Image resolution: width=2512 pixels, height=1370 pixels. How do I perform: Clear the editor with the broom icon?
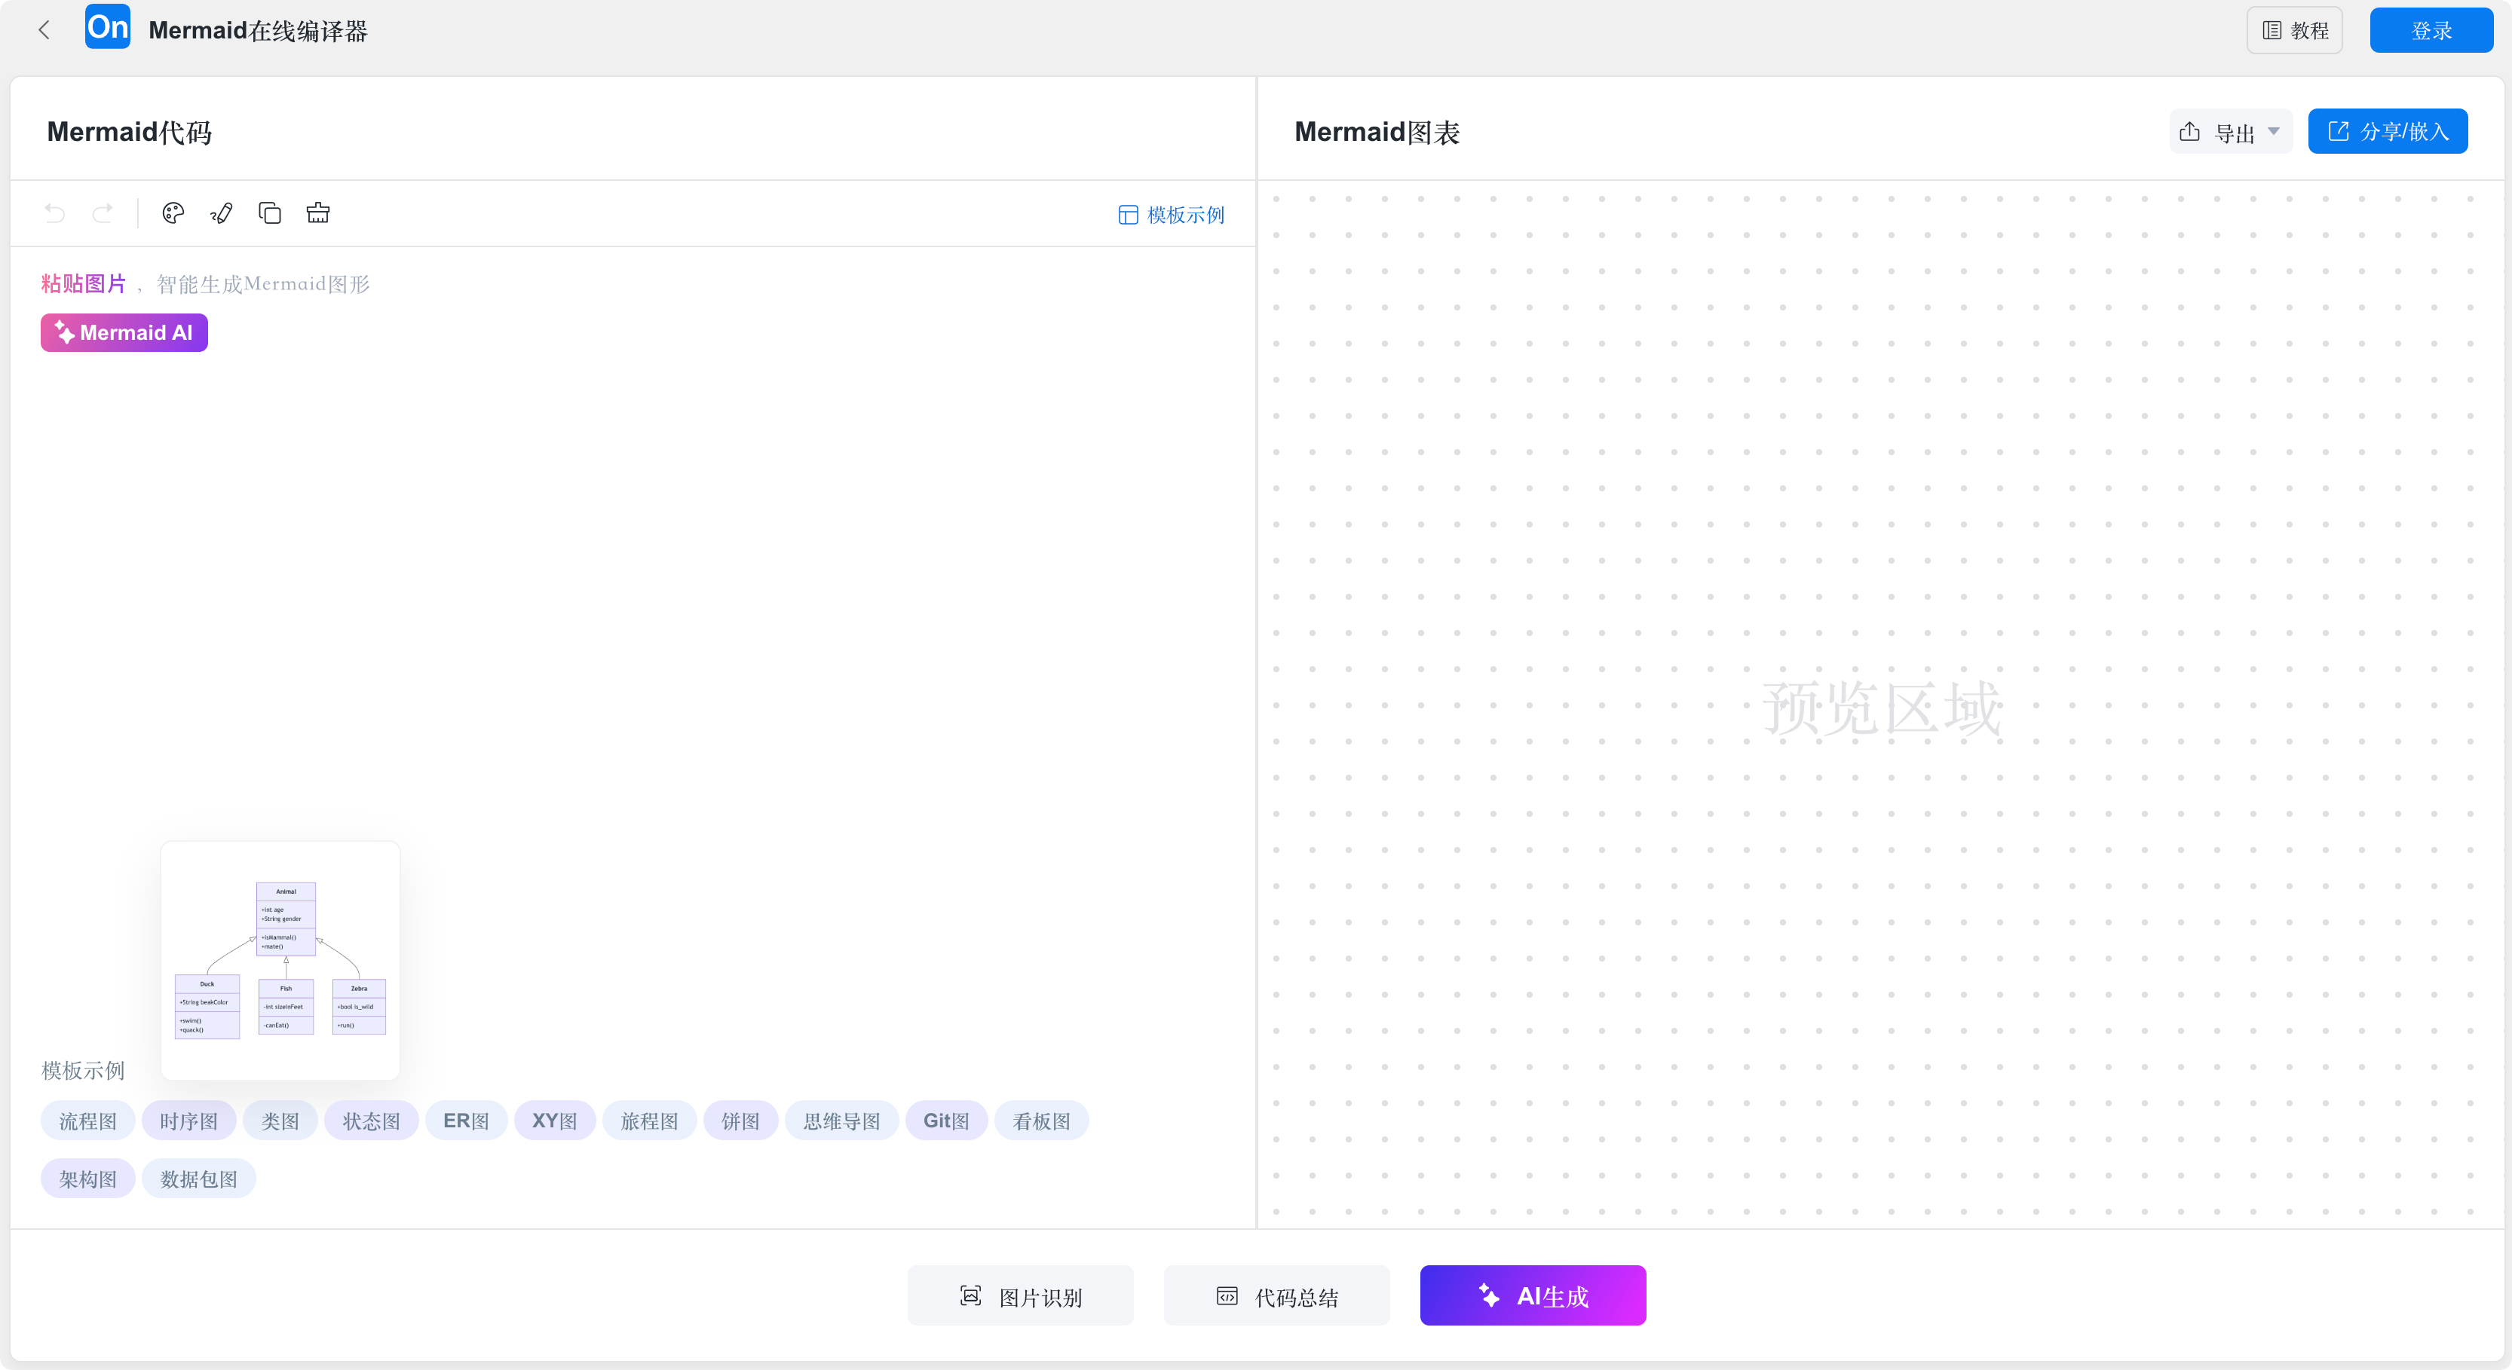tap(318, 213)
